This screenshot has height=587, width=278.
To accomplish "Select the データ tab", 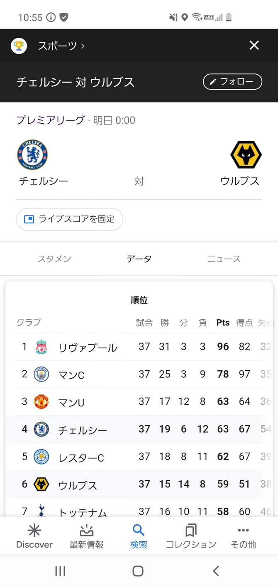I will (139, 259).
